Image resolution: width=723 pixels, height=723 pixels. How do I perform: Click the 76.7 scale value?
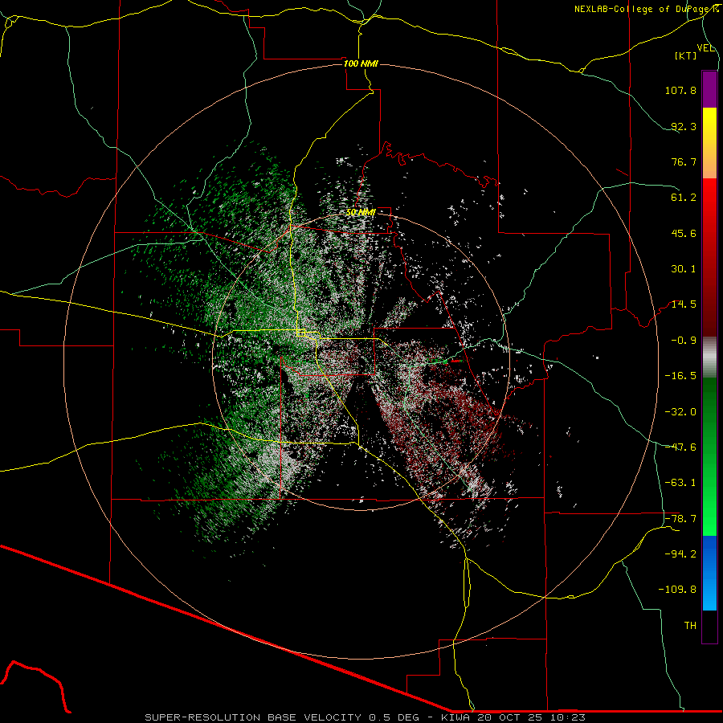[684, 161]
